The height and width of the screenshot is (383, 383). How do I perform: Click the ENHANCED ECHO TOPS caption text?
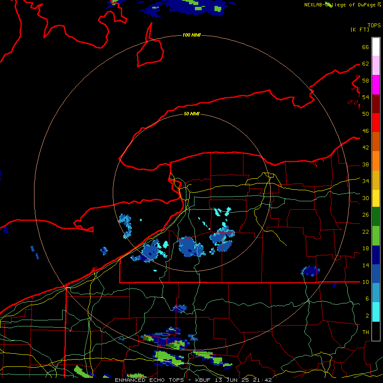149,380
